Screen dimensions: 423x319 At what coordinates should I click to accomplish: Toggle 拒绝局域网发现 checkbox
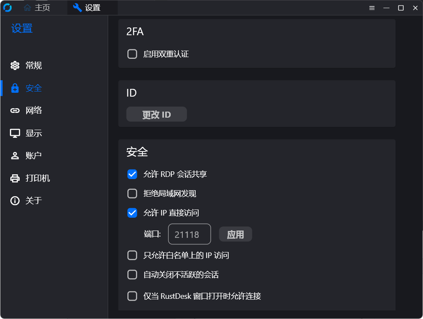coord(132,194)
